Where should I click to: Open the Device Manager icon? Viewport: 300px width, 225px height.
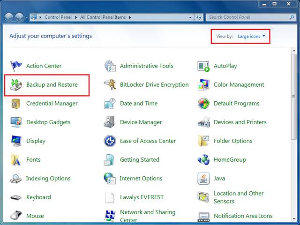coord(109,122)
